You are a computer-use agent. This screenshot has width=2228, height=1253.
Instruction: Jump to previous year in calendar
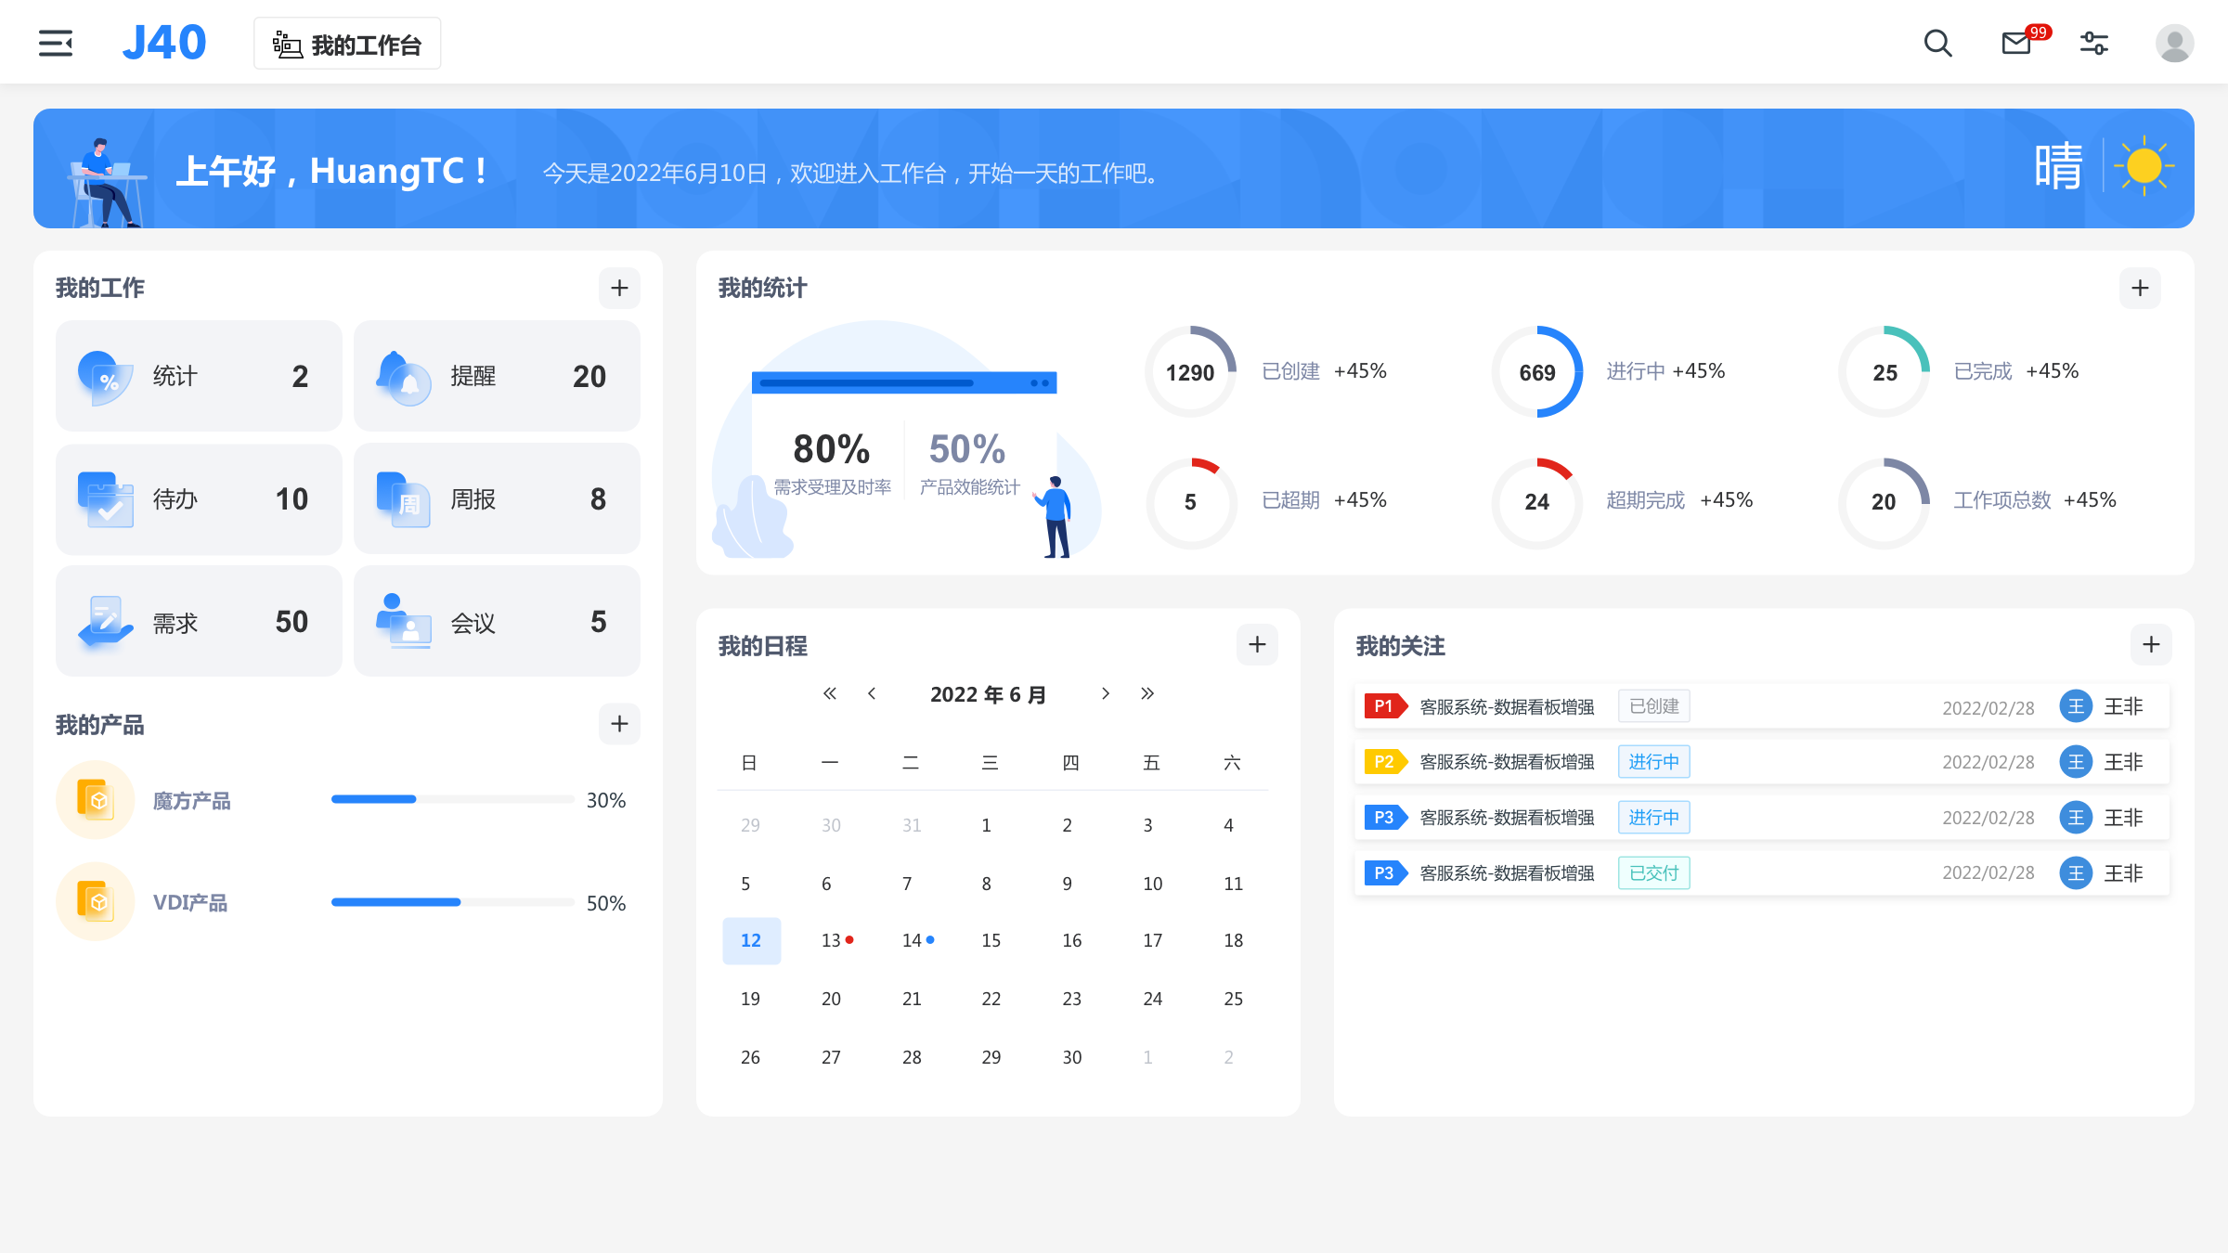[x=830, y=694]
